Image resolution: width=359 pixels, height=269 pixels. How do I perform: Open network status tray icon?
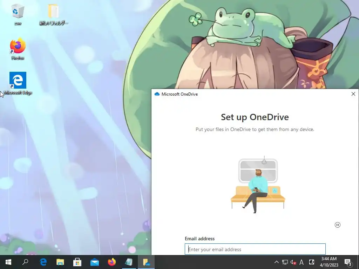click(285, 262)
